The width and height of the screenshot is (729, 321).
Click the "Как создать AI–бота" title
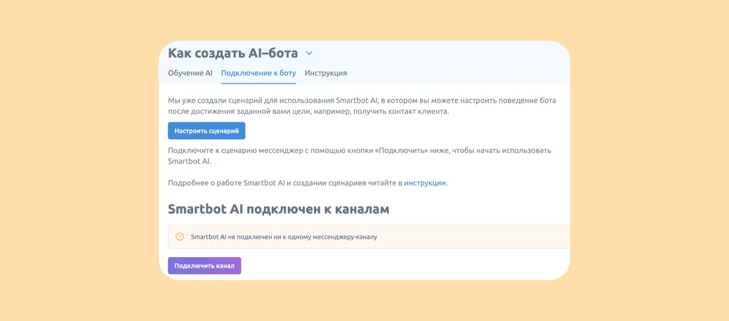click(232, 53)
